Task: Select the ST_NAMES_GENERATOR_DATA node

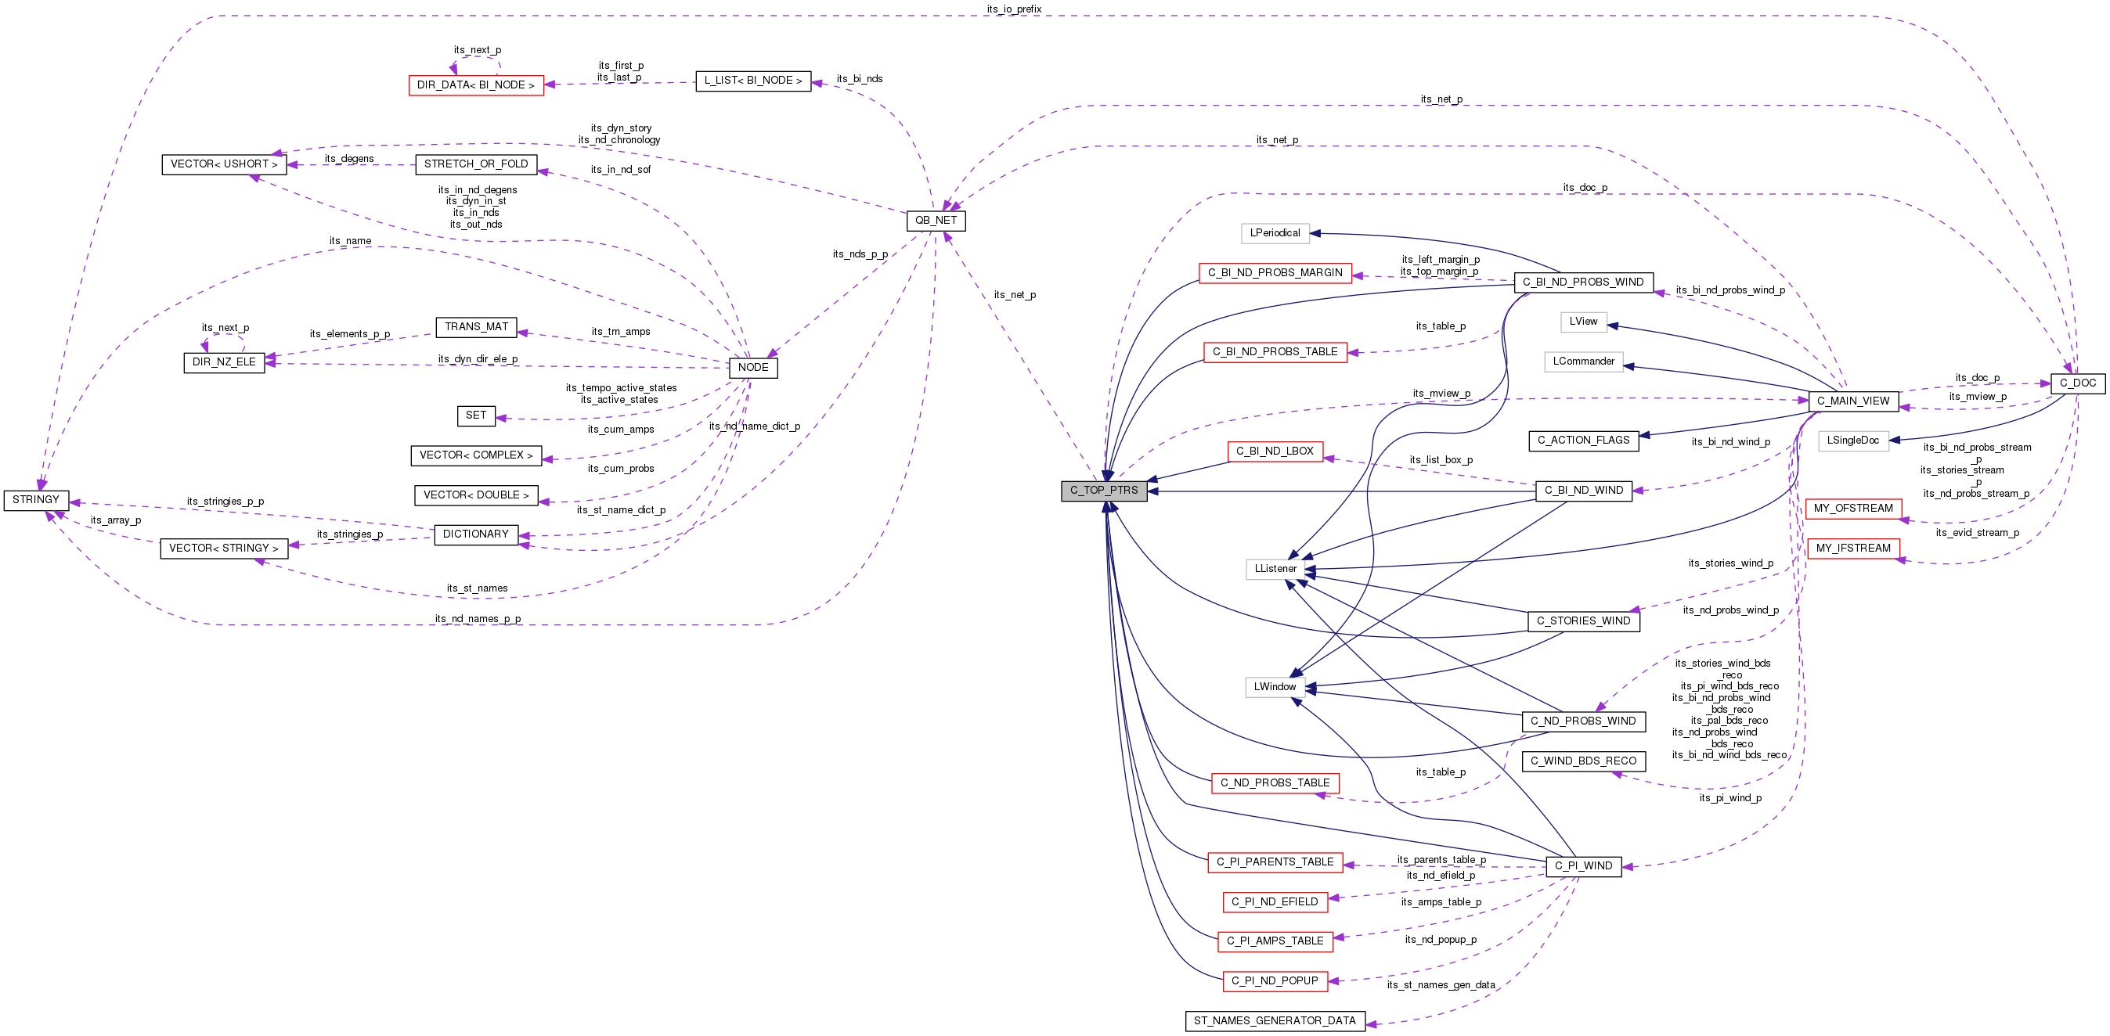Action: pos(1275,1020)
